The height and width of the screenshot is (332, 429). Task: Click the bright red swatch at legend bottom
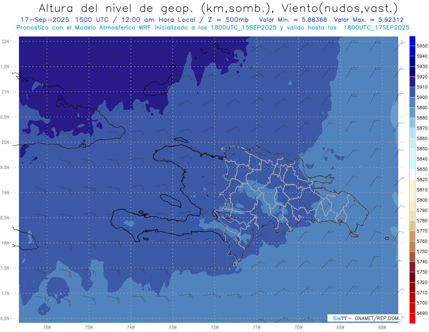(x=412, y=318)
